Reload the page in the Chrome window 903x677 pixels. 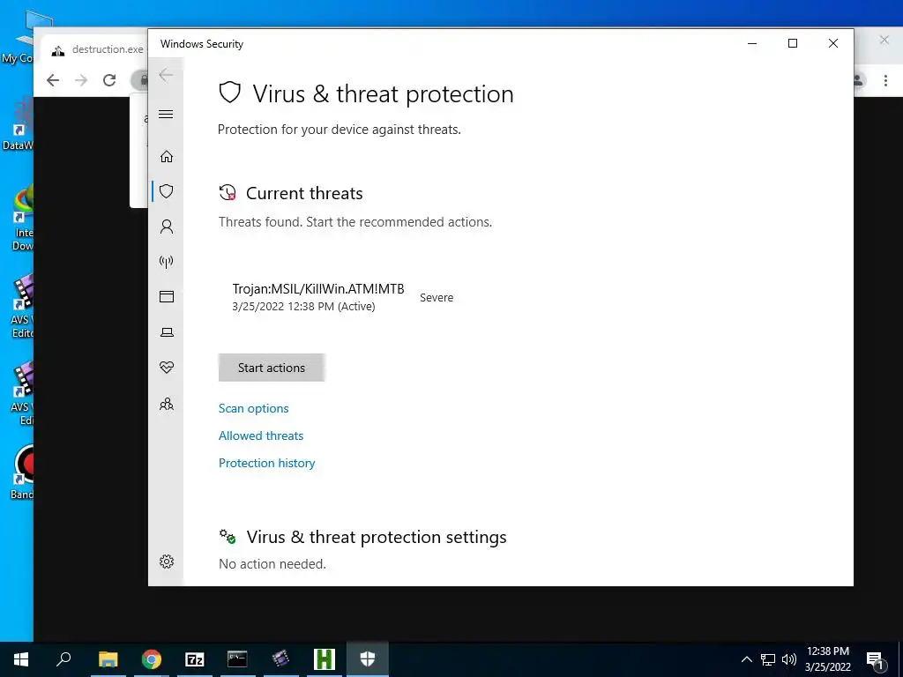[109, 80]
